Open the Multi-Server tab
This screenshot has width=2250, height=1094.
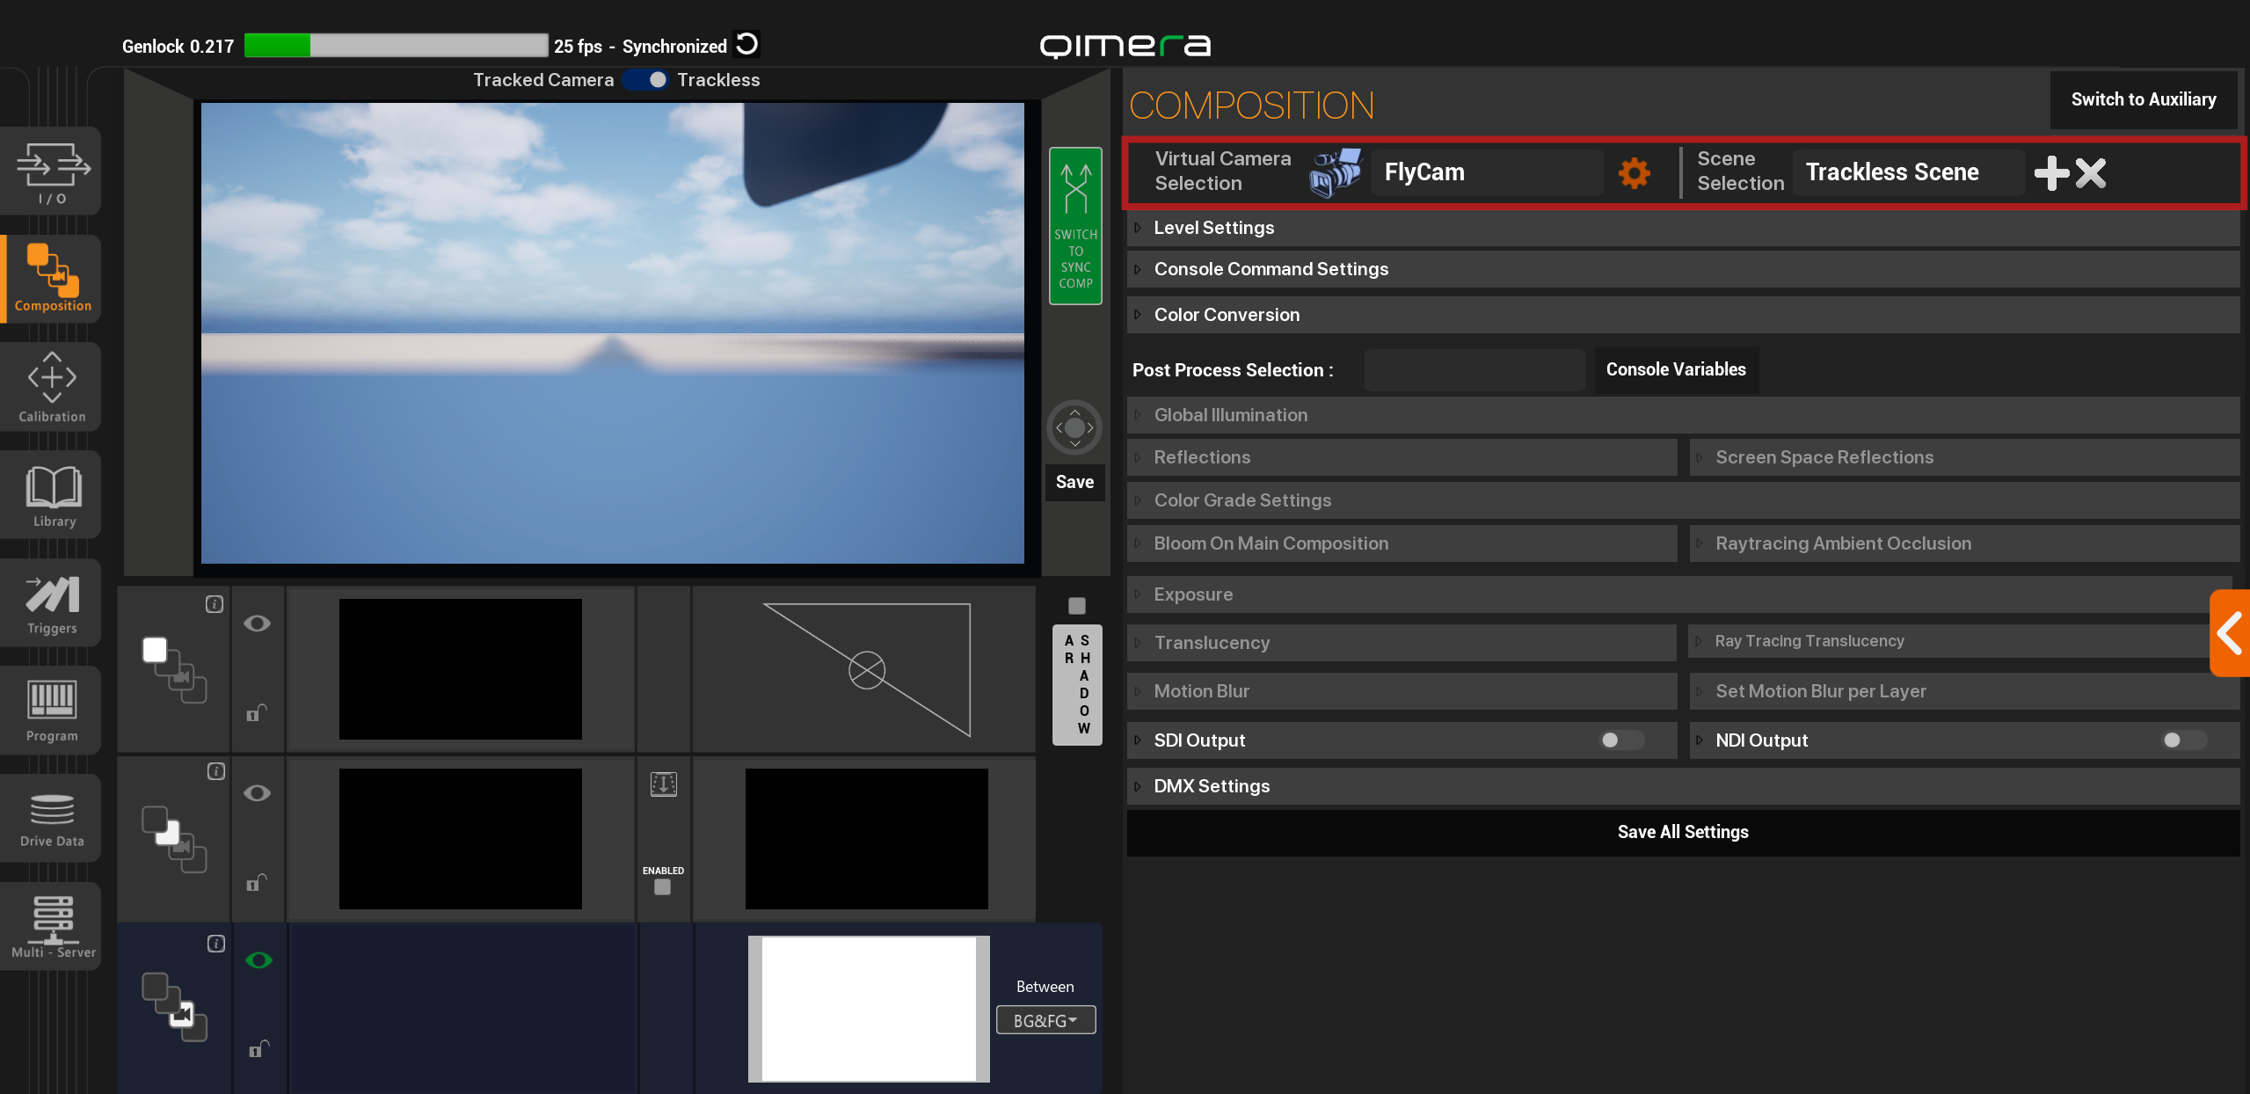coord(52,926)
